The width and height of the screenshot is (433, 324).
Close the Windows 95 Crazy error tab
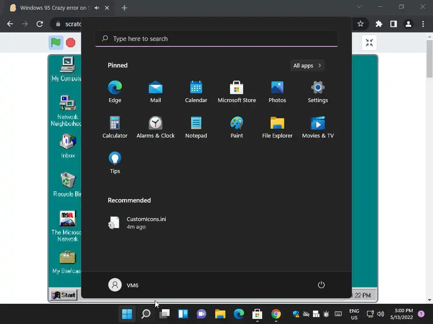[107, 8]
